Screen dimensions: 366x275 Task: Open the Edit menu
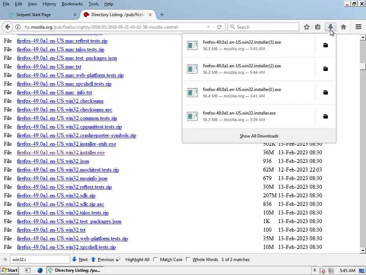19,4
